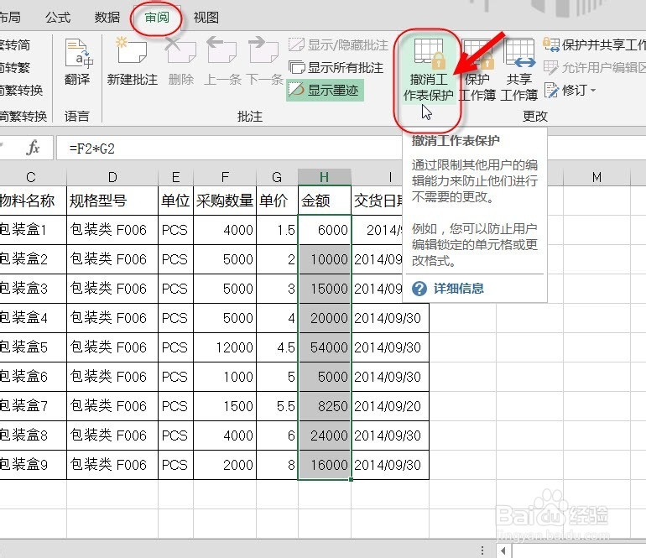Viewport: 646px width, 558px height.
Task: Click tooltip help question mark icon
Action: coord(419,289)
